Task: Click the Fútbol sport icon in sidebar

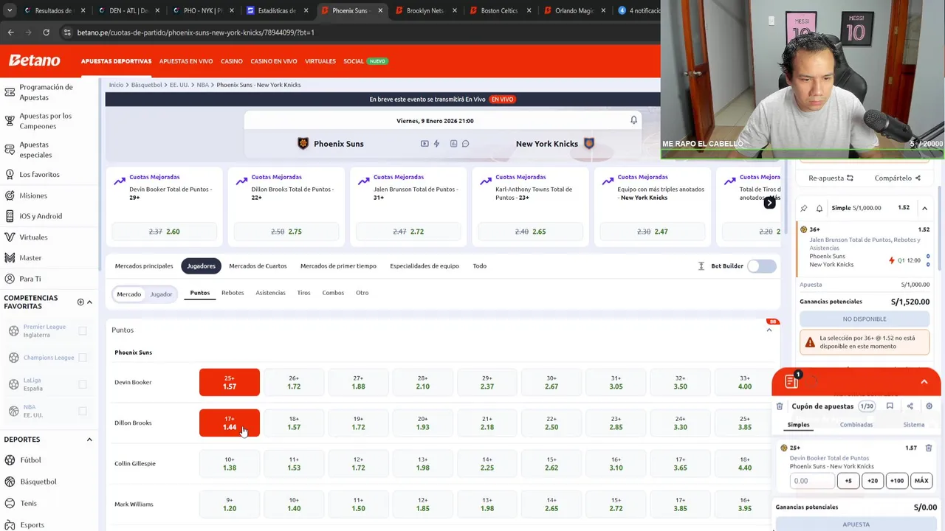Action: [10, 460]
